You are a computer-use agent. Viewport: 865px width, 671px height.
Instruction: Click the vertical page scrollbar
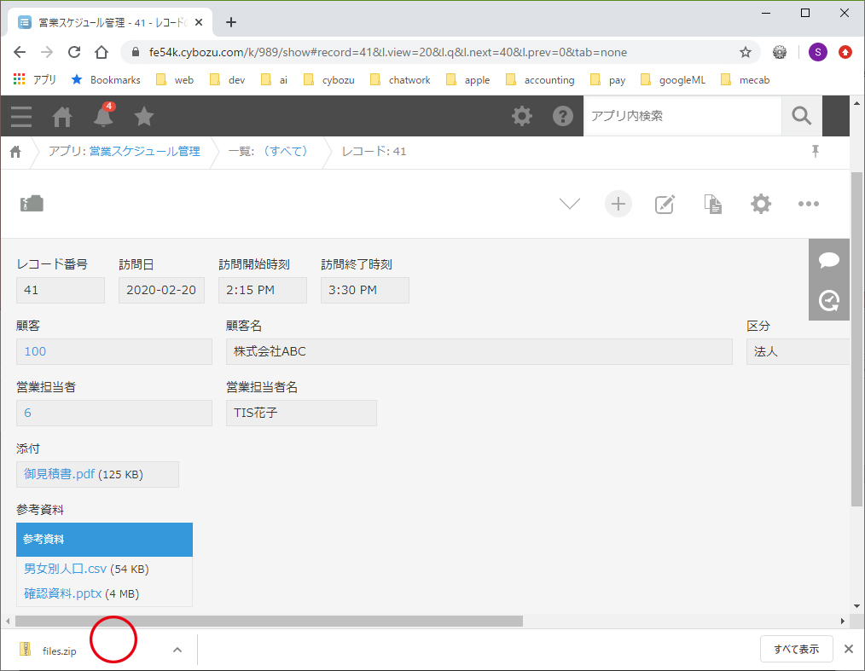click(x=856, y=339)
